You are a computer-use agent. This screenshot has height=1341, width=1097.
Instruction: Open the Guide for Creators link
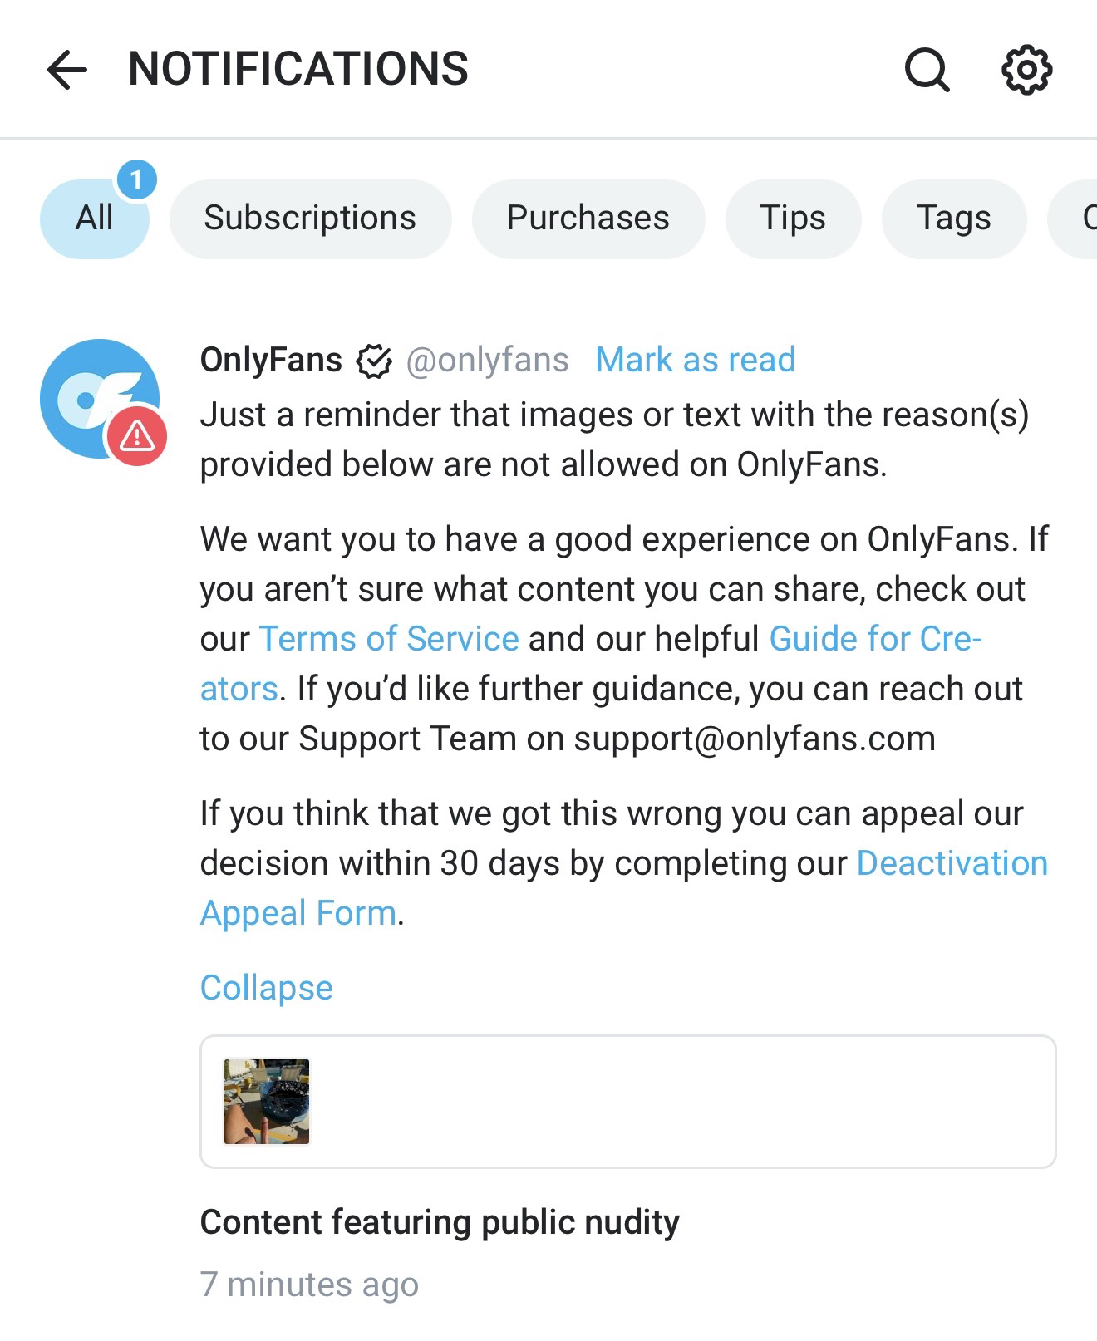click(x=874, y=639)
